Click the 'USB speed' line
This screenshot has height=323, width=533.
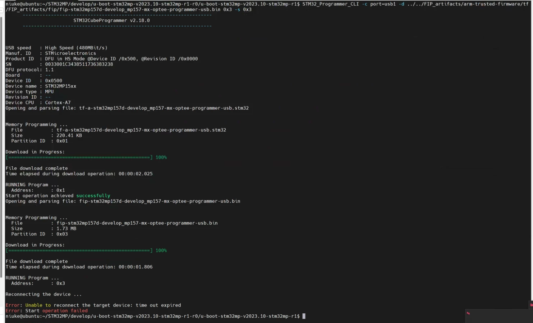[56, 48]
